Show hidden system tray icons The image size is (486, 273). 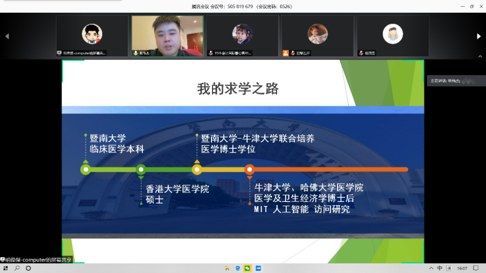click(430, 268)
